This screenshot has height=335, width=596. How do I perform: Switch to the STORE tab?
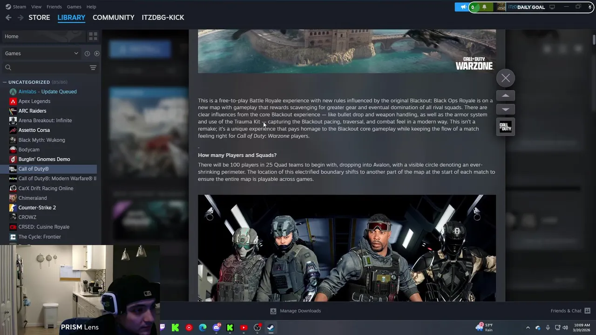click(x=39, y=17)
